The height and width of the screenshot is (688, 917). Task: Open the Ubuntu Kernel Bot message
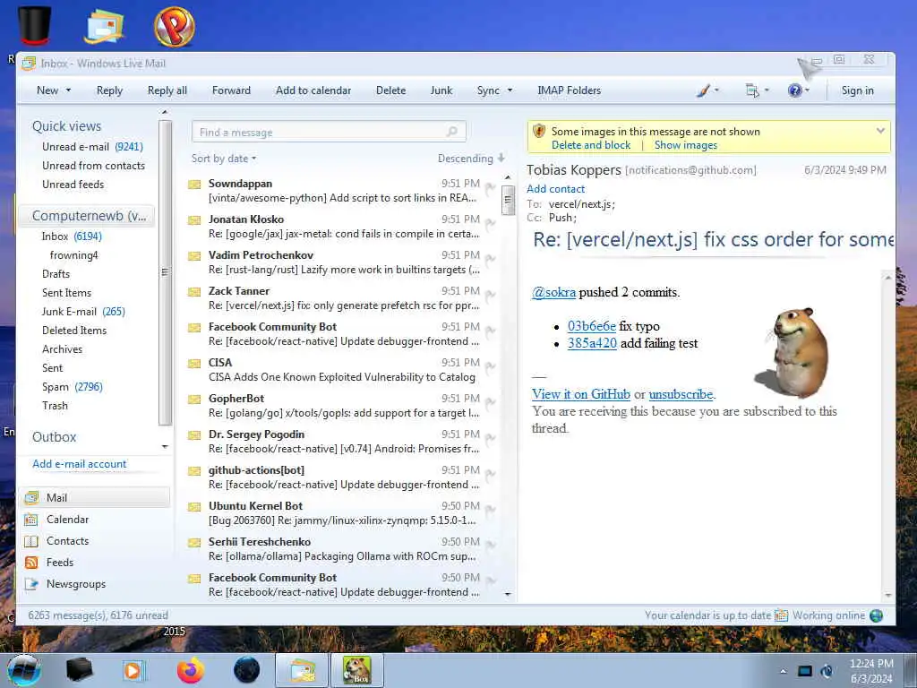pyautogui.click(x=342, y=513)
